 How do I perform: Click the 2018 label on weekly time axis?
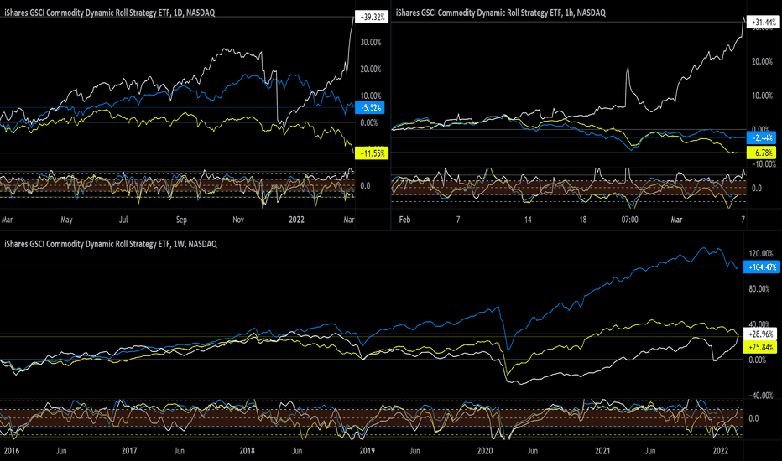coord(247,451)
